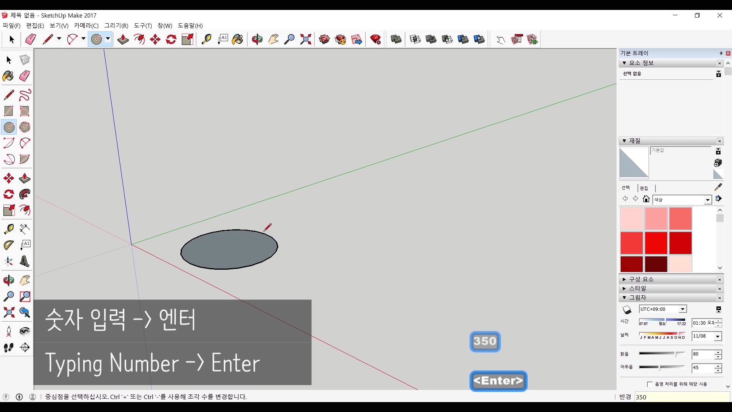Toggle shadows display button in 그림자 panel
This screenshot has width=732, height=412.
(627, 309)
